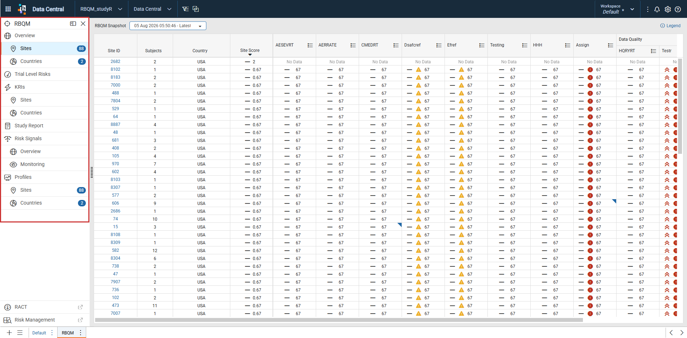Go to previous tab arrow
The image size is (687, 338).
pyautogui.click(x=671, y=333)
